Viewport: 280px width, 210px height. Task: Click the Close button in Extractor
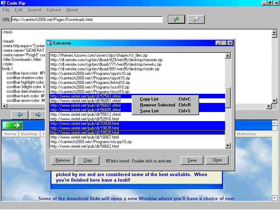coord(217,160)
